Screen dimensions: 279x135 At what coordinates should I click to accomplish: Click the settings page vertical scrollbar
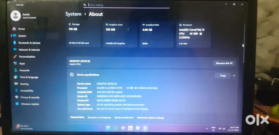[244, 43]
